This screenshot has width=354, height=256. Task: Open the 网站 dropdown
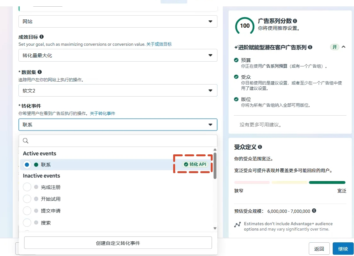pos(118,22)
